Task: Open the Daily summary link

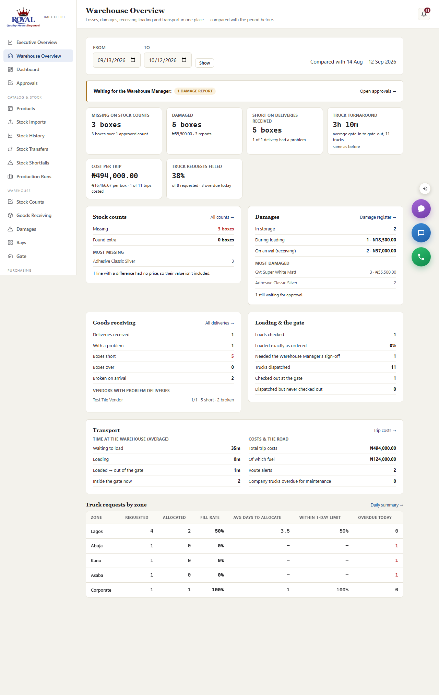Action: click(x=387, y=505)
